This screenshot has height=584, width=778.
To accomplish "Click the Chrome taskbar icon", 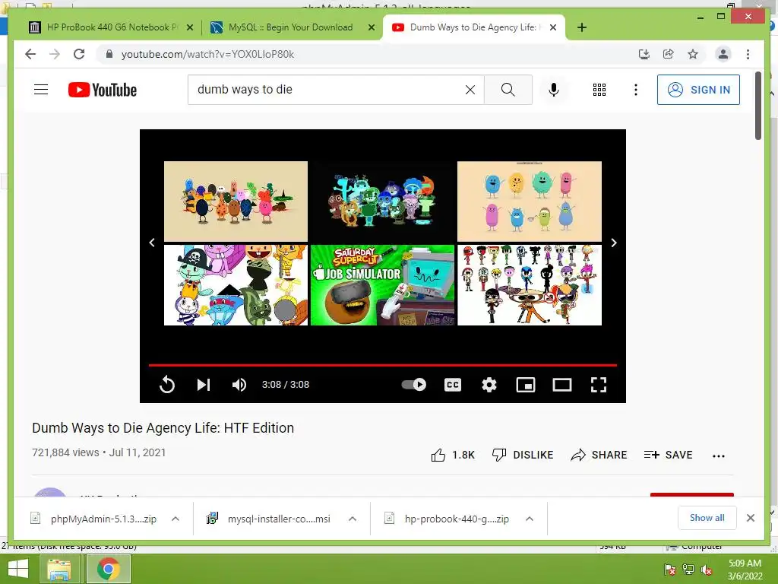I will click(x=108, y=569).
